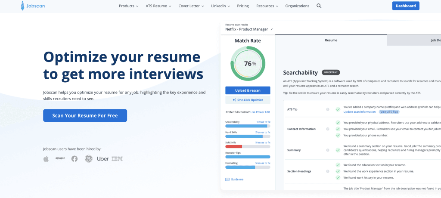Screen dimensions: 441x198
Task: Click the green check in Summary row
Action: [338, 150]
